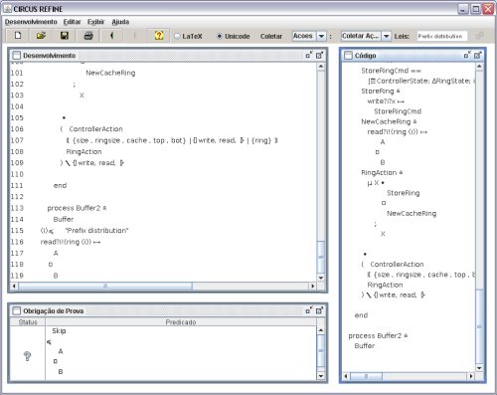Minimize the Desenvolvimento panel
This screenshot has width=497, height=395.
pyautogui.click(x=309, y=55)
